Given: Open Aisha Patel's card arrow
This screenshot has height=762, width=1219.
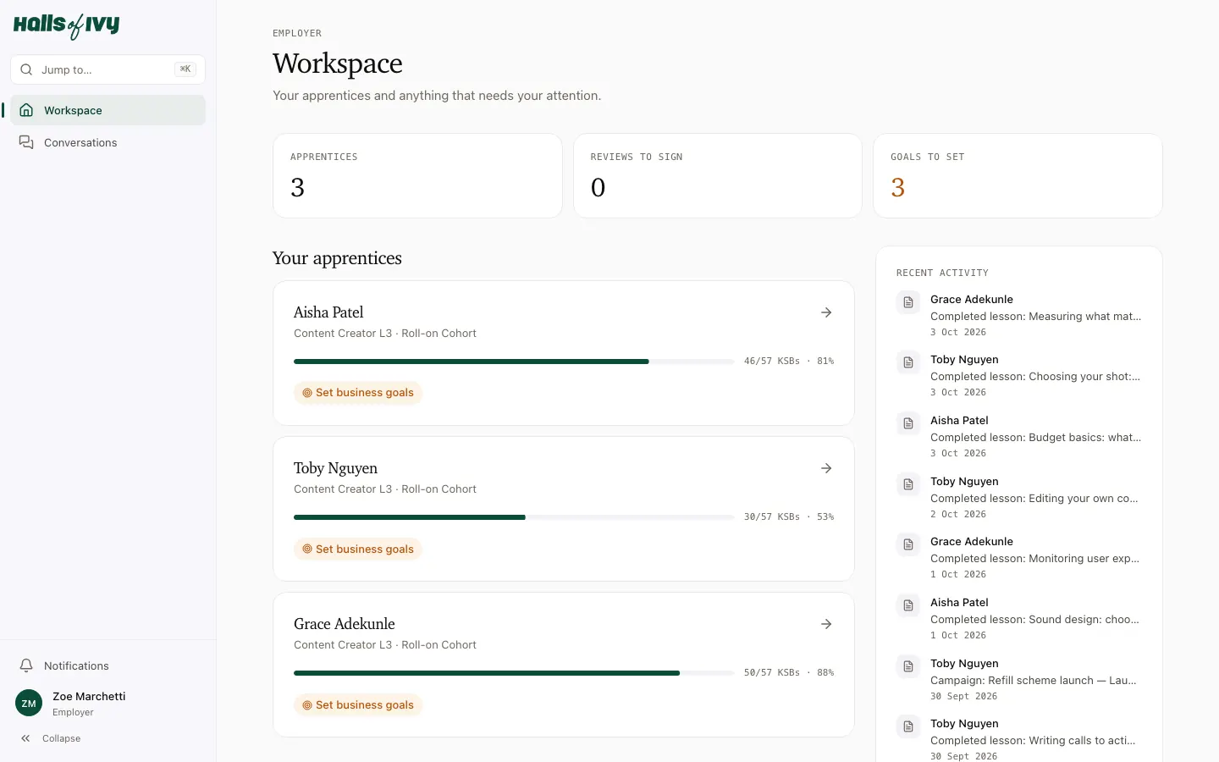Looking at the screenshot, I should [x=826, y=312].
